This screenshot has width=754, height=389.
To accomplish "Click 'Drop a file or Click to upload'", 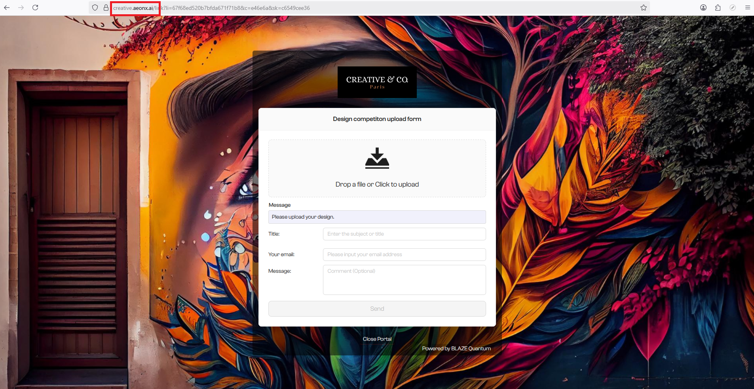I will 377,185.
